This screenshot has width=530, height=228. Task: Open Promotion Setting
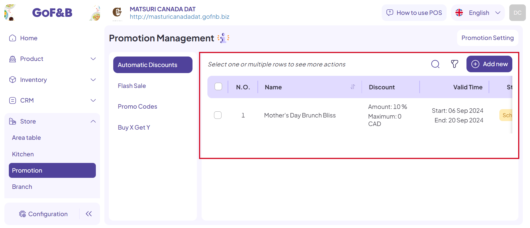coord(487,38)
